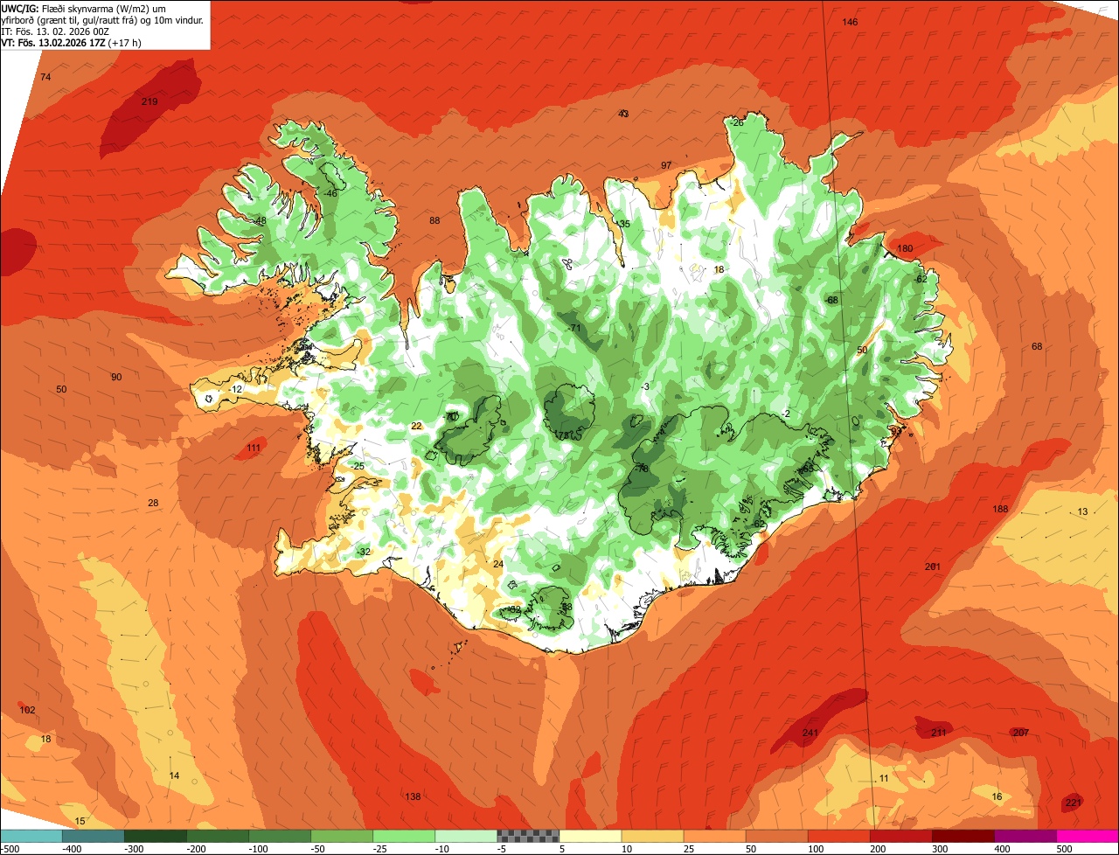Viewport: 1119px width, 855px height.
Task: Click the 16 value on the map
Action: pyautogui.click(x=997, y=796)
